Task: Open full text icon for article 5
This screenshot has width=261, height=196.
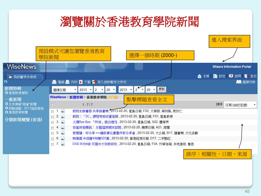Action: [x=63, y=133]
